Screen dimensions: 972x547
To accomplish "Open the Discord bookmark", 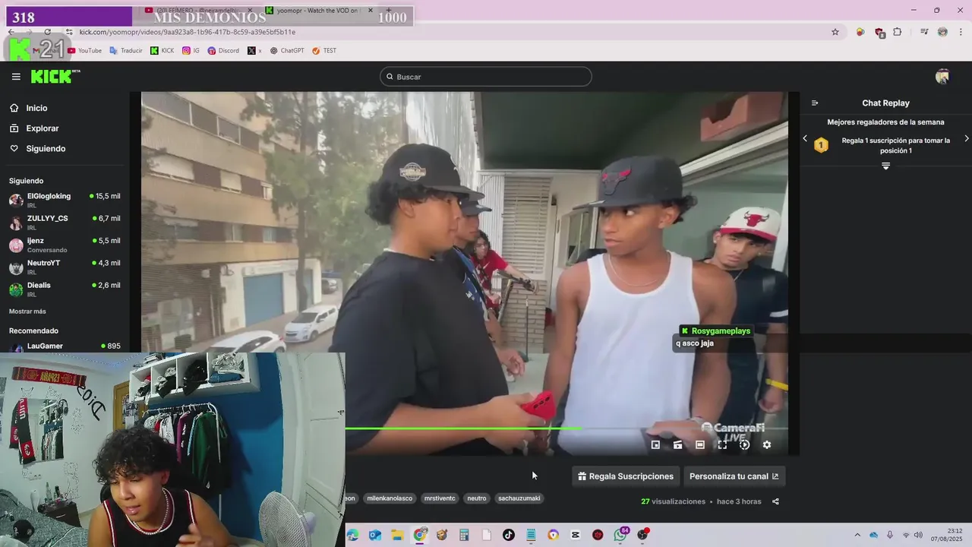I will tap(223, 51).
